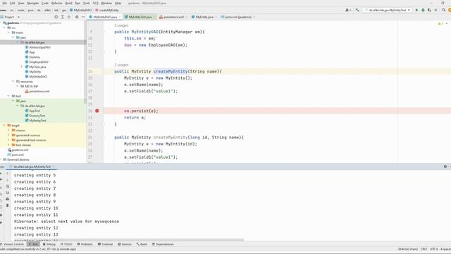The height and width of the screenshot is (254, 451).
Task: Collapse the test folder node
Action: [x=8, y=96]
